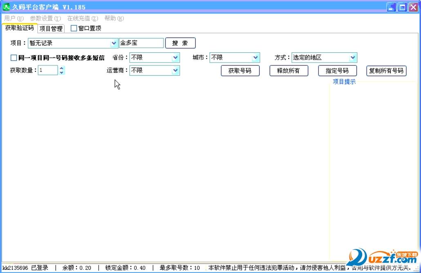421x273 pixels.
Task: Click the search input containing 金多宝
Action: (141, 43)
